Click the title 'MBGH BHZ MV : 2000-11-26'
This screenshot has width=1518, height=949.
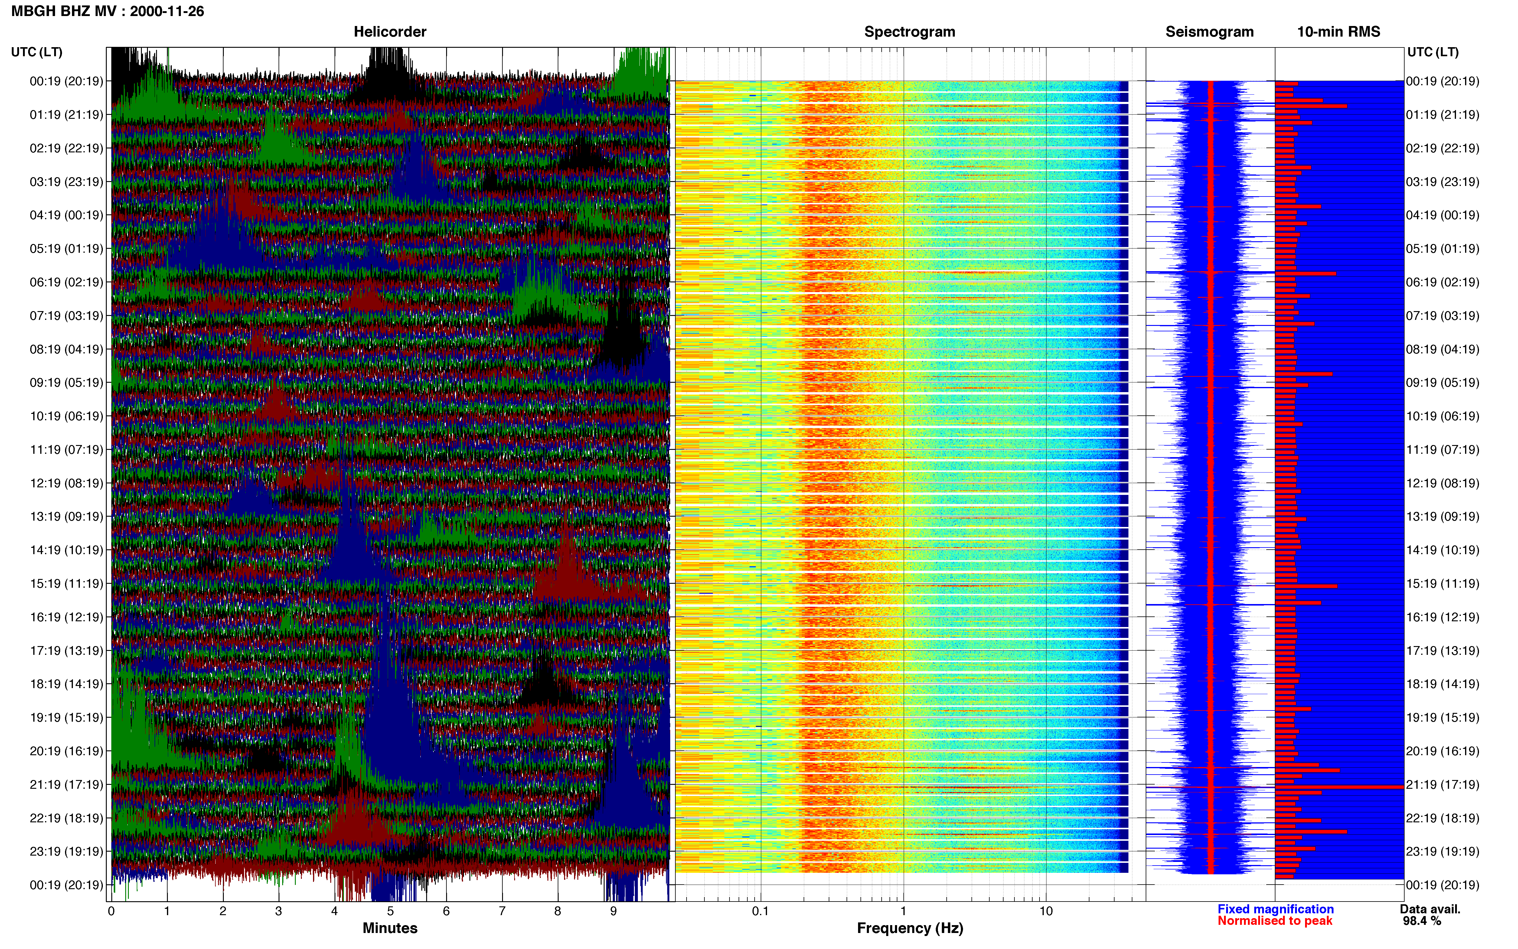tap(107, 11)
